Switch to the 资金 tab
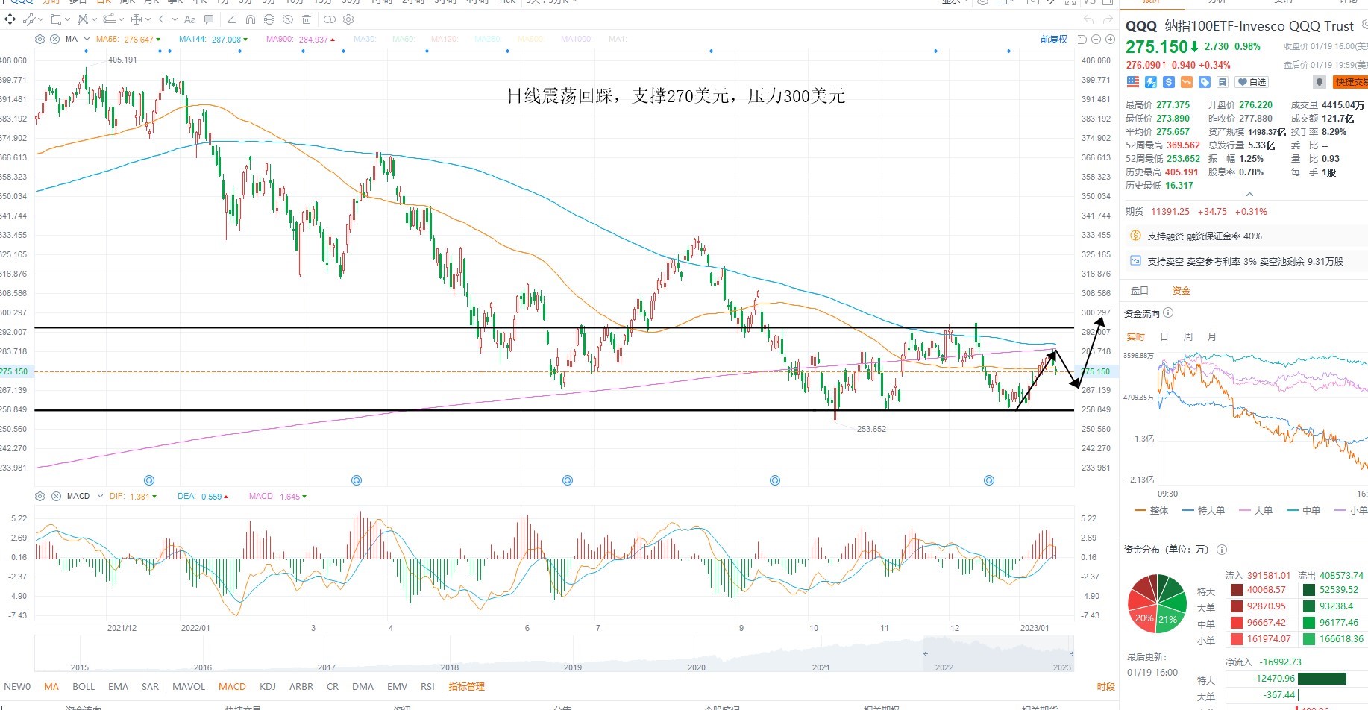Screen dimensions: 1368x710 pyautogui.click(x=1182, y=291)
